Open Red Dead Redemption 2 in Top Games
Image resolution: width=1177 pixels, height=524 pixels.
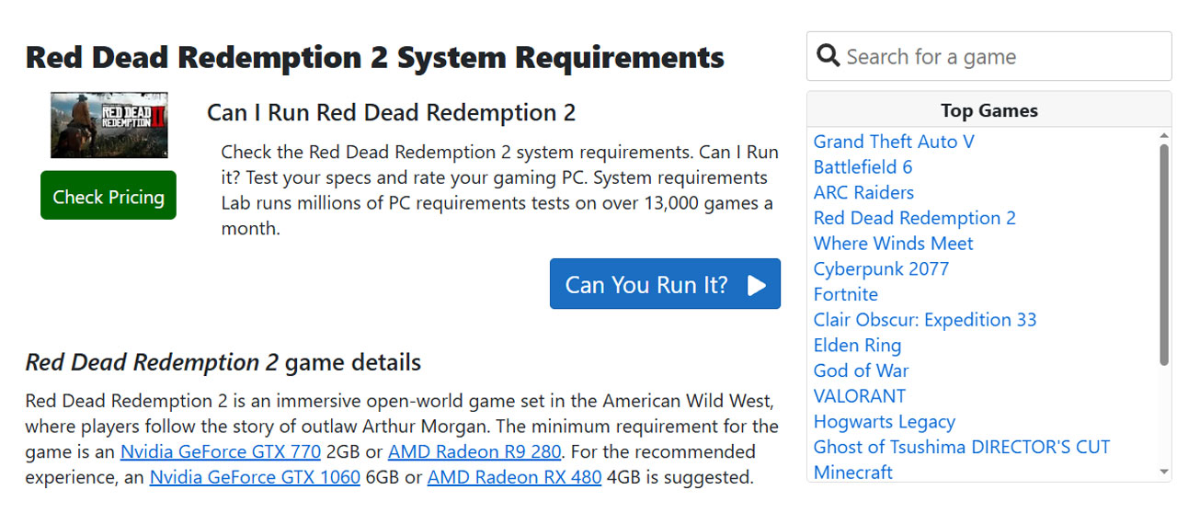tap(915, 218)
